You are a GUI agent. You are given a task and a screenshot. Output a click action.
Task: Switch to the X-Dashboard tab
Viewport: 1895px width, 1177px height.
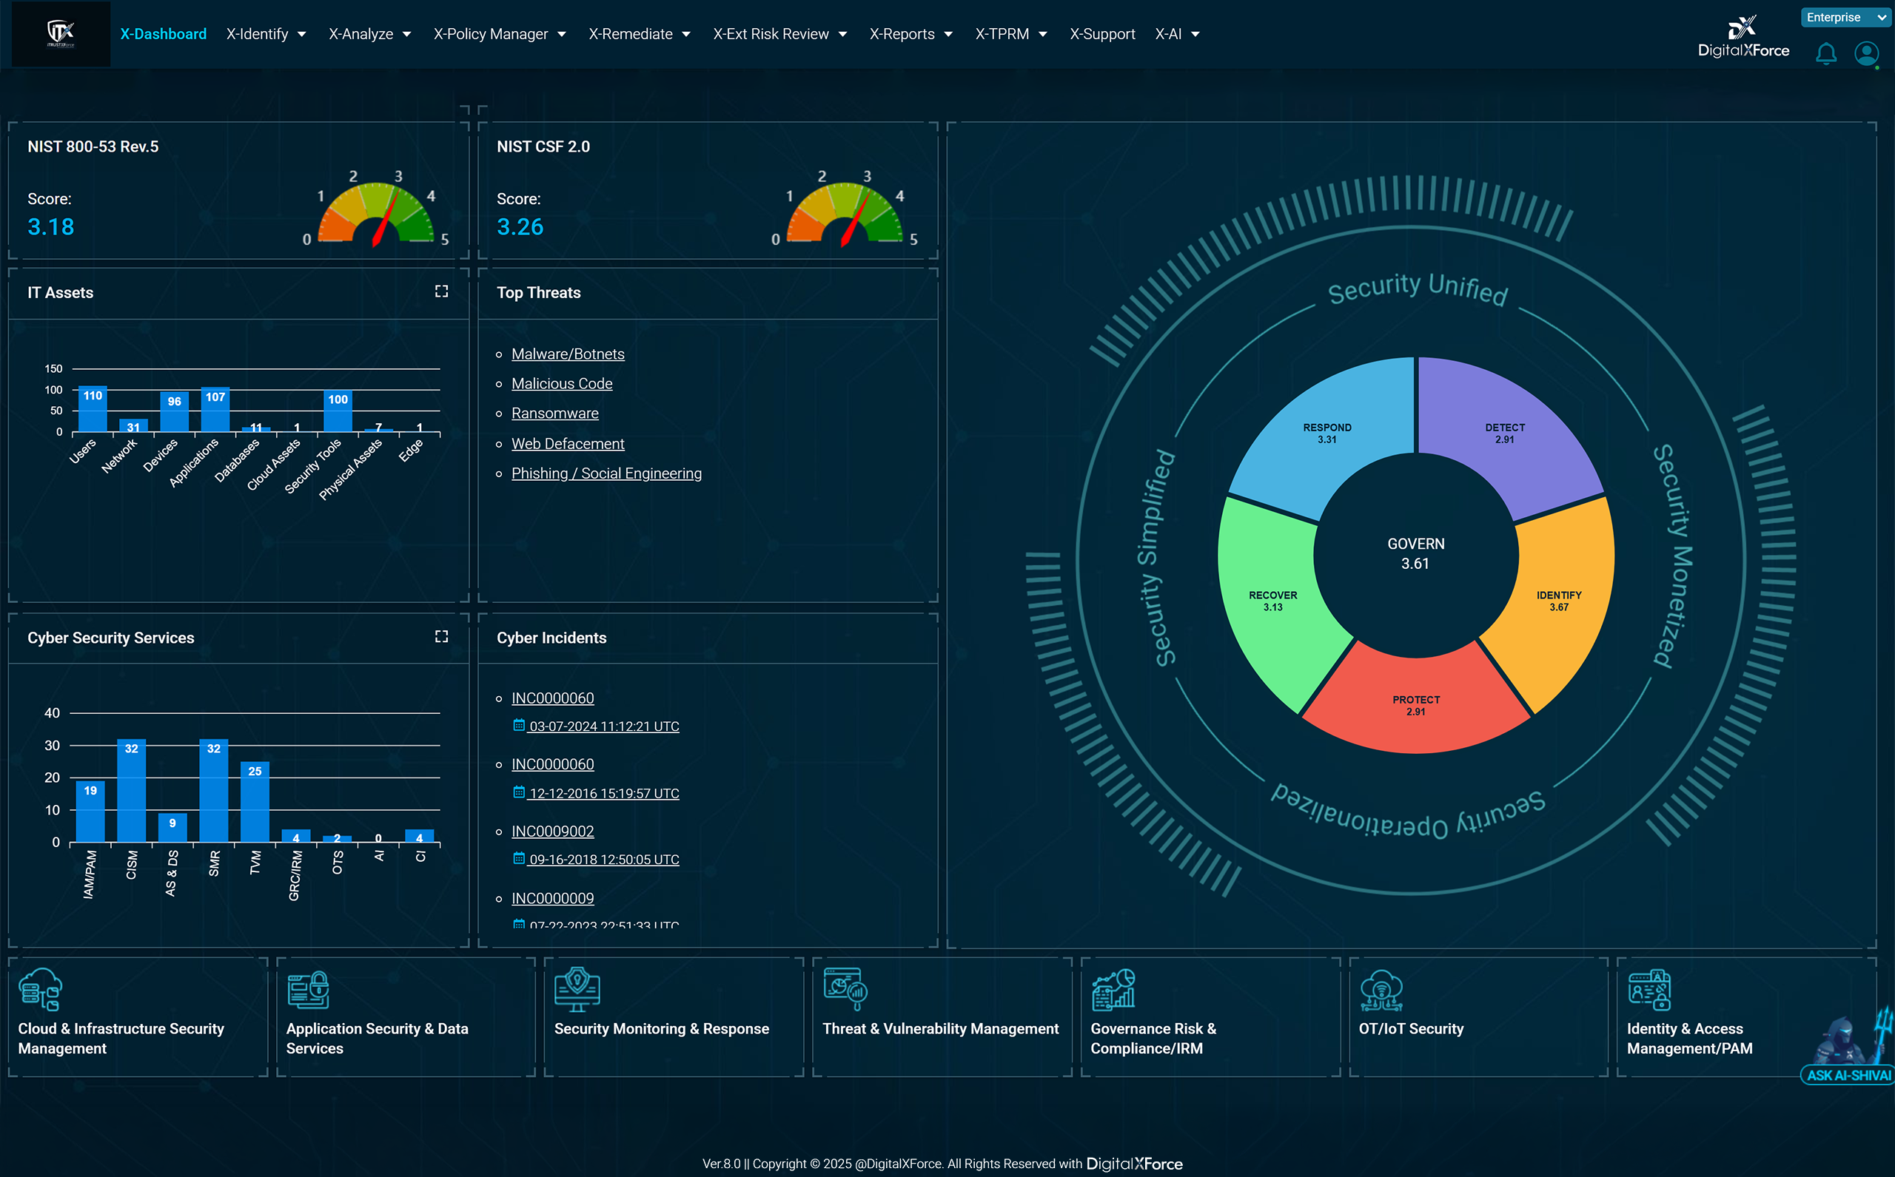163,33
